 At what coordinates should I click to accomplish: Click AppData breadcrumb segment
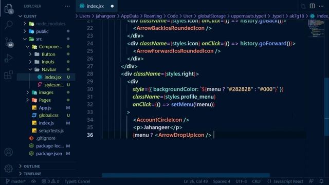130,16
